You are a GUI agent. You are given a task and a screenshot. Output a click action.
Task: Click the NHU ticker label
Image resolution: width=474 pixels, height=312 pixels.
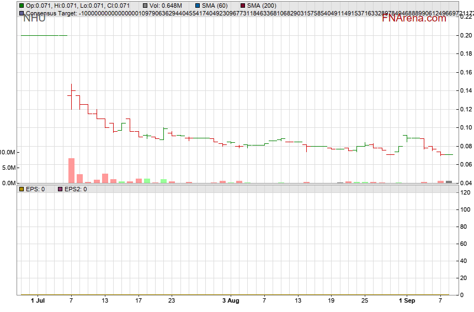click(x=34, y=18)
